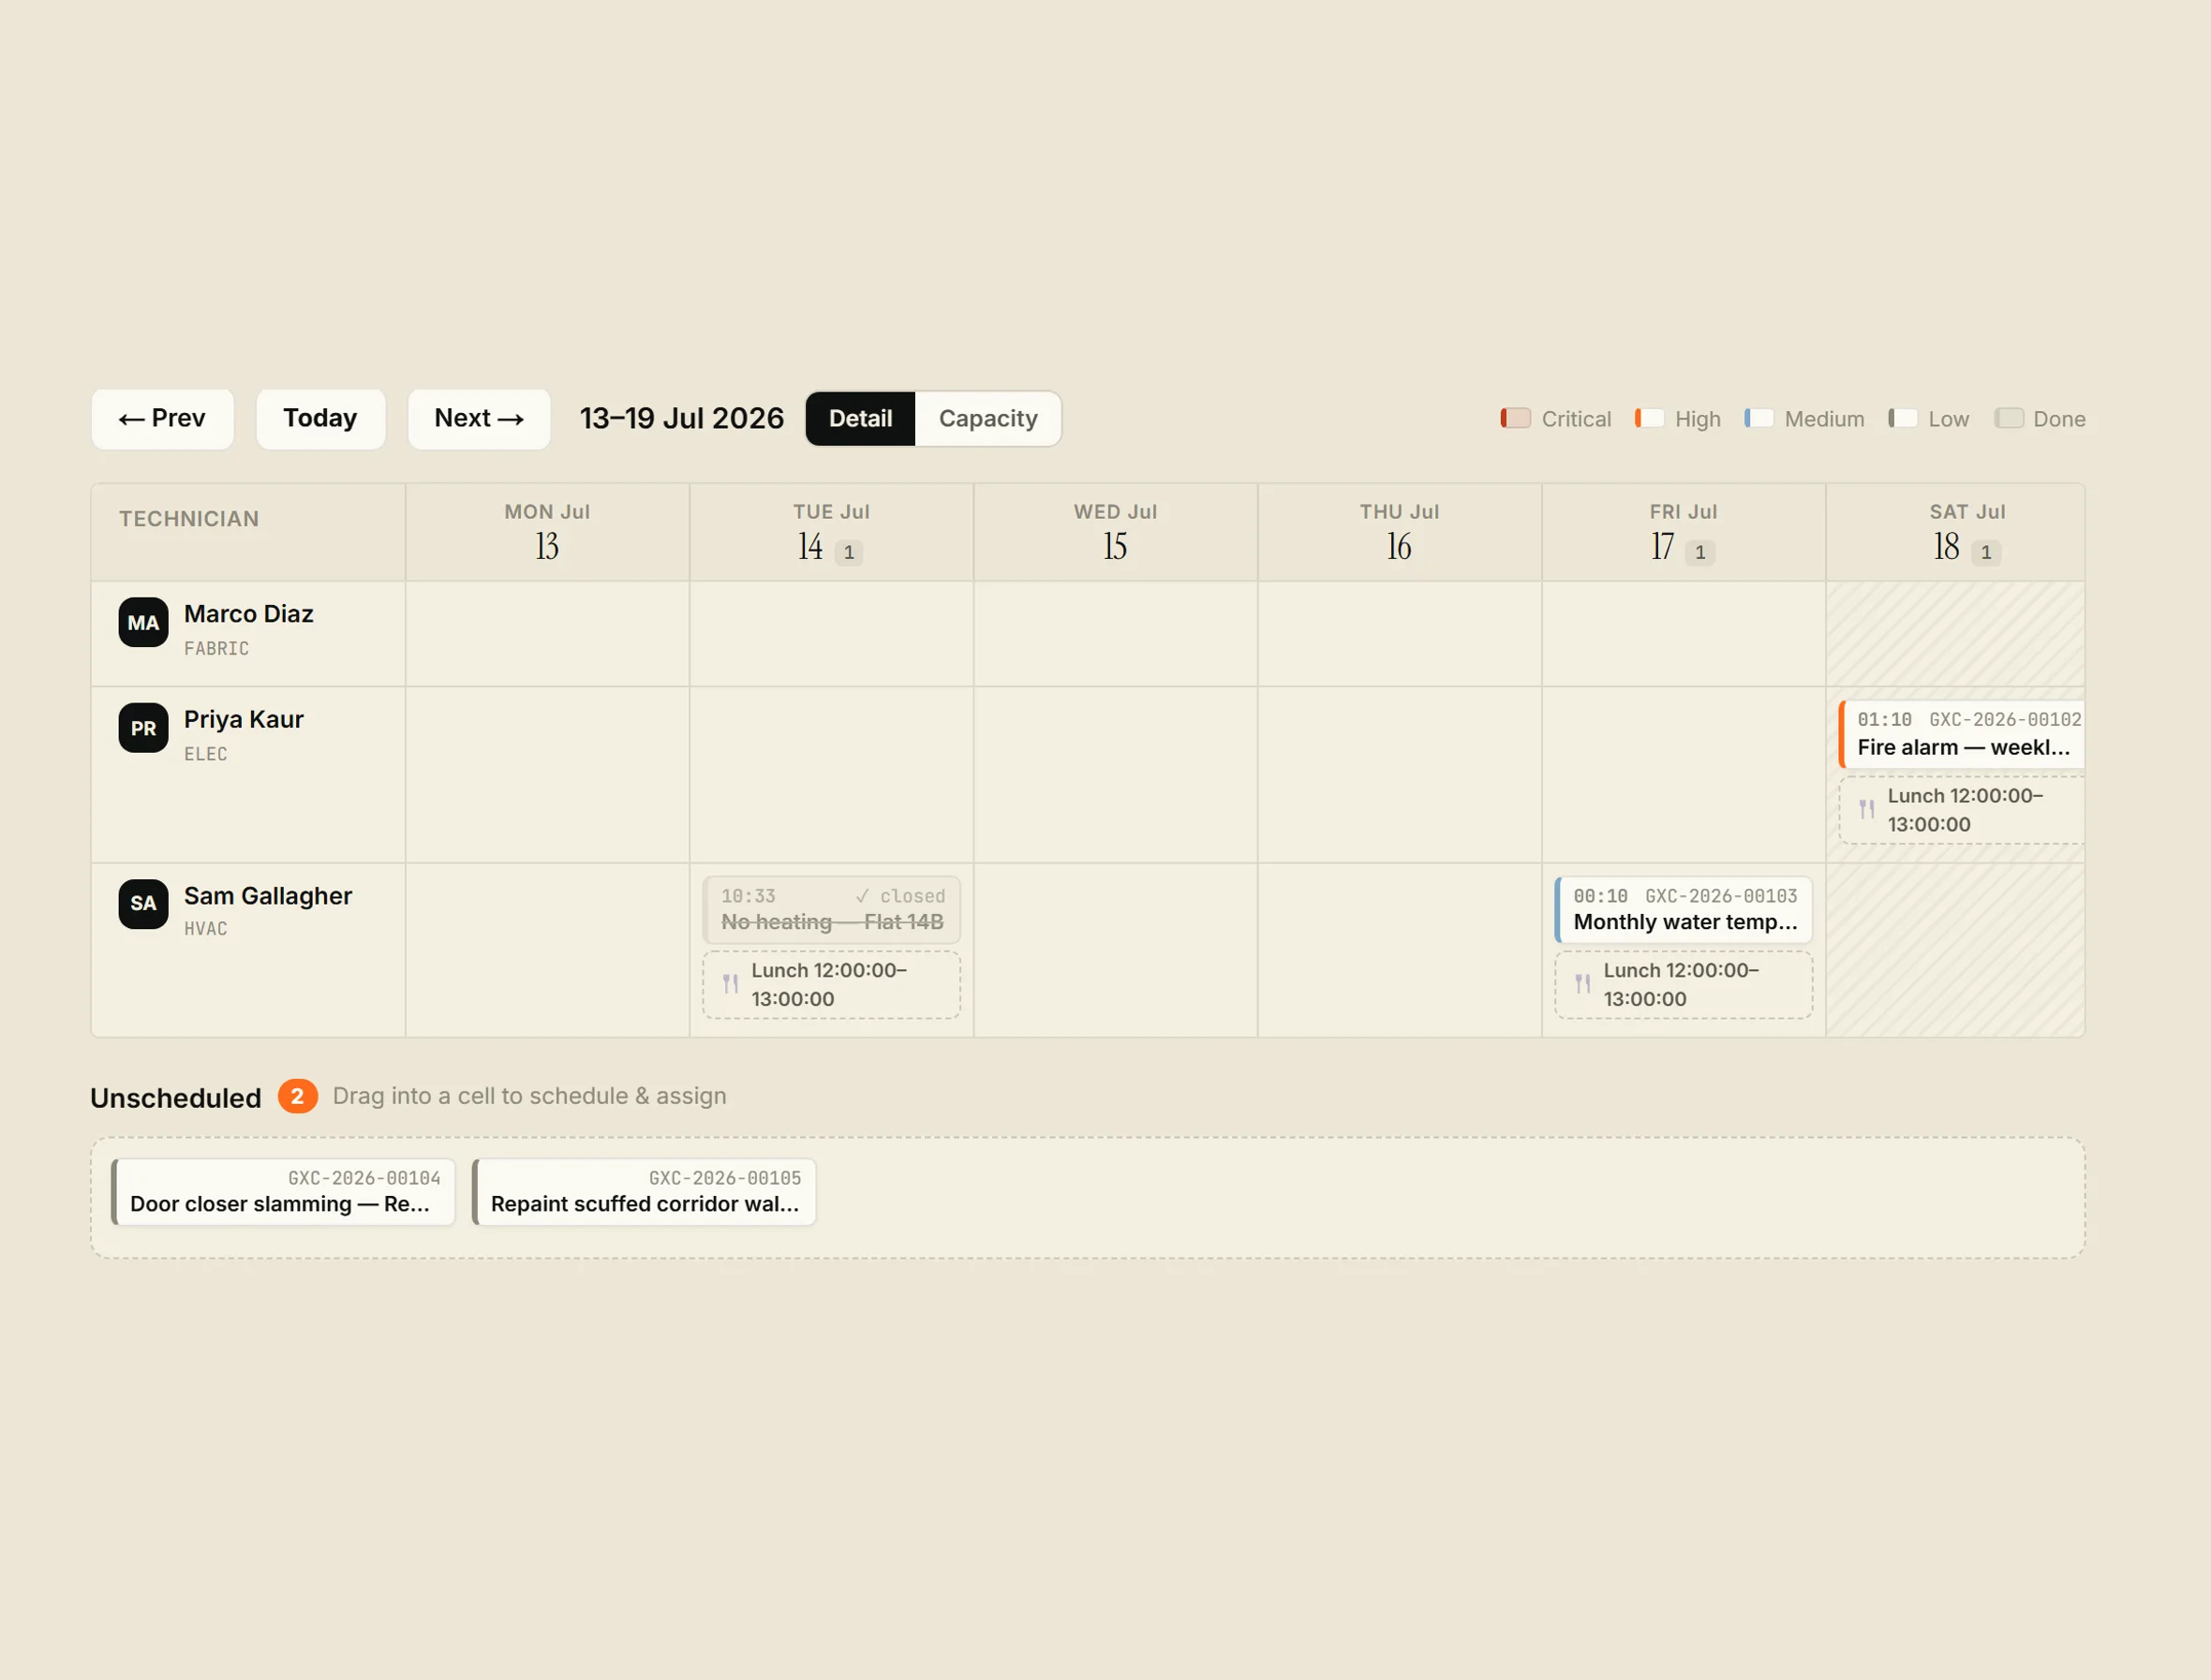Click the HVAC trade label under Sam Gallagher
This screenshot has width=2211, height=1680.
pyautogui.click(x=205, y=929)
